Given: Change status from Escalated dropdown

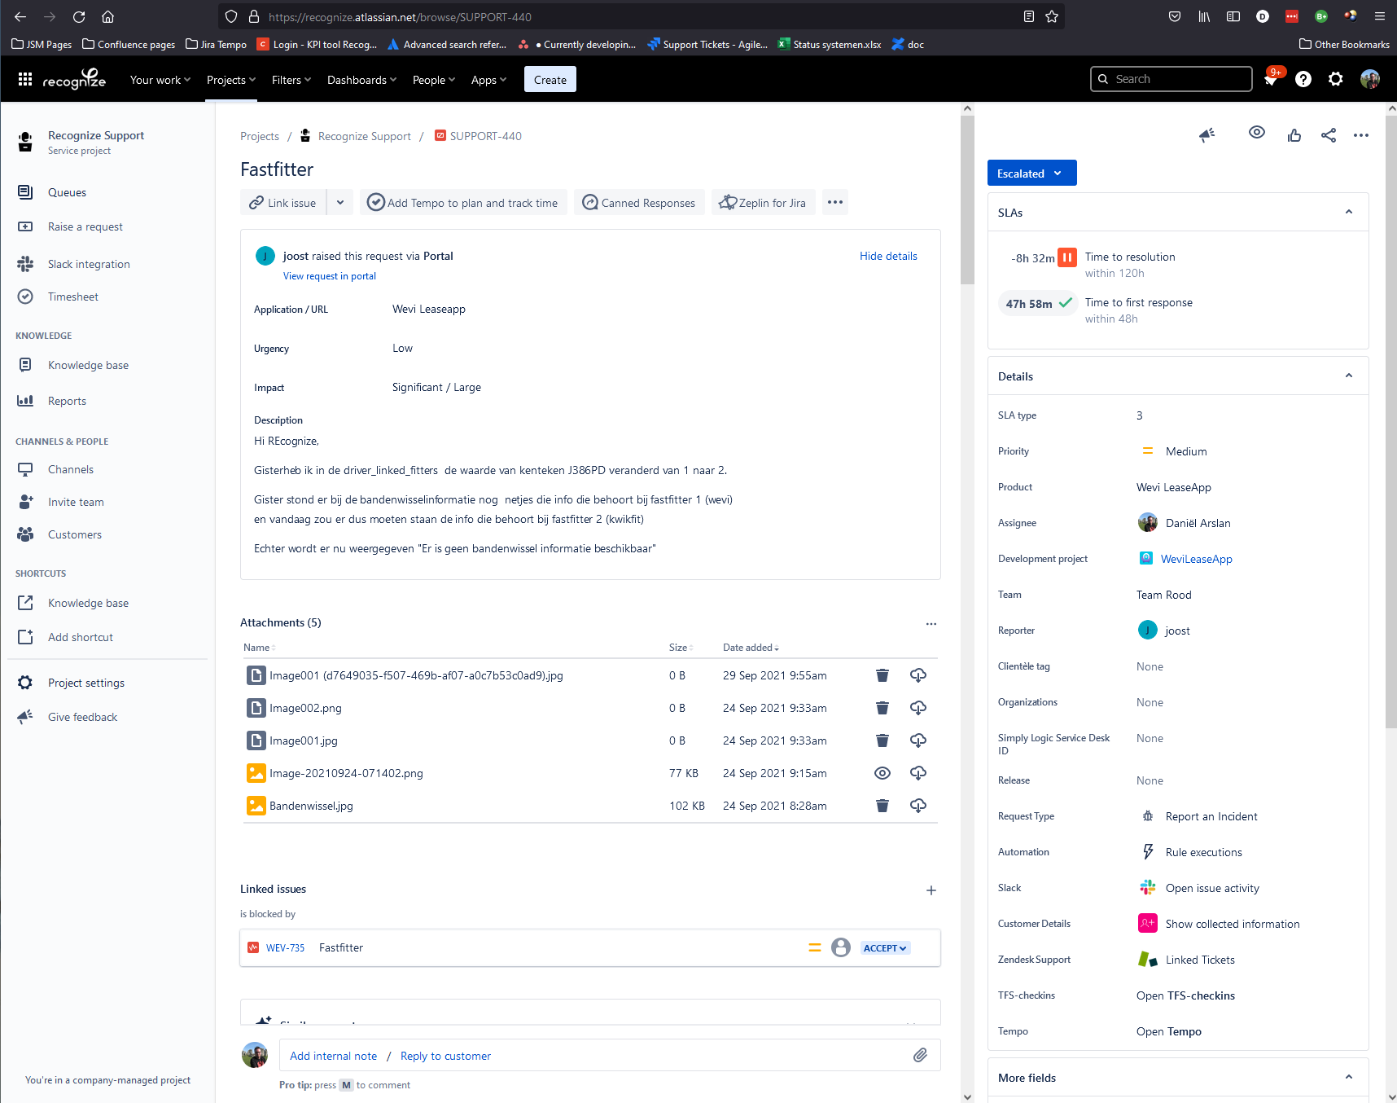Looking at the screenshot, I should 1031,173.
